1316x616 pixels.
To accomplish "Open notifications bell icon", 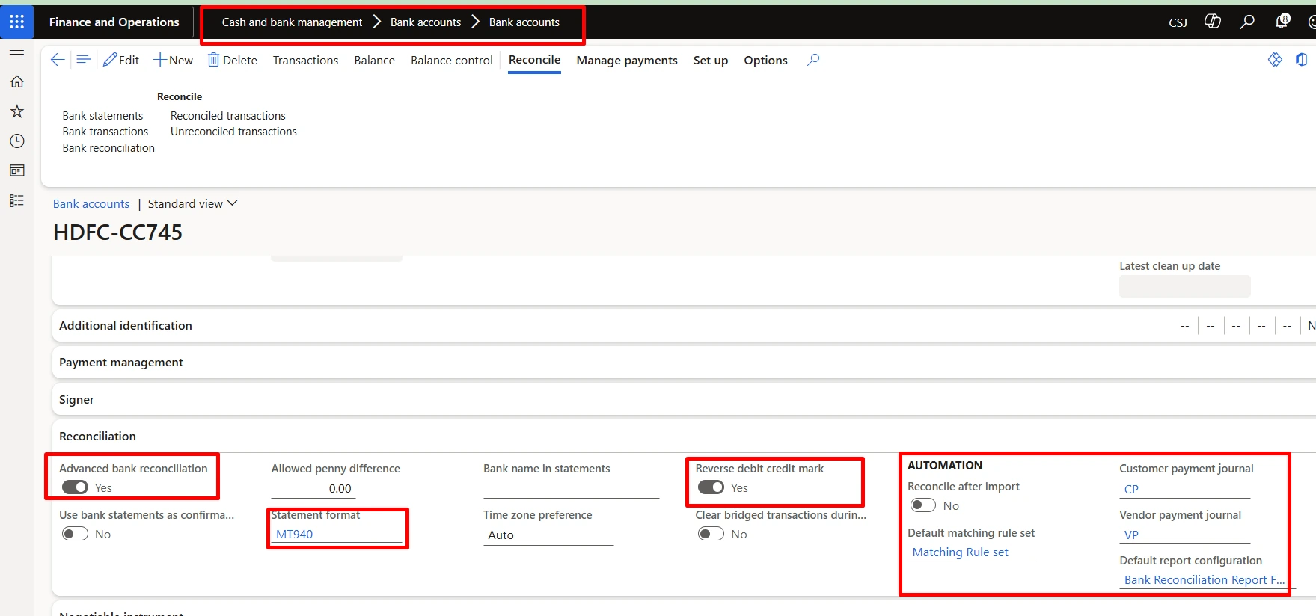I will pos(1282,22).
